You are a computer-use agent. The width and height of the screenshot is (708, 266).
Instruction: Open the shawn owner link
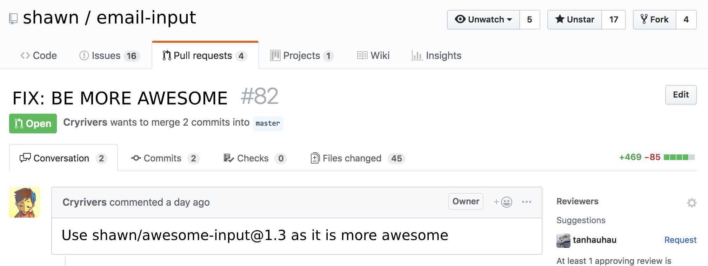point(51,18)
